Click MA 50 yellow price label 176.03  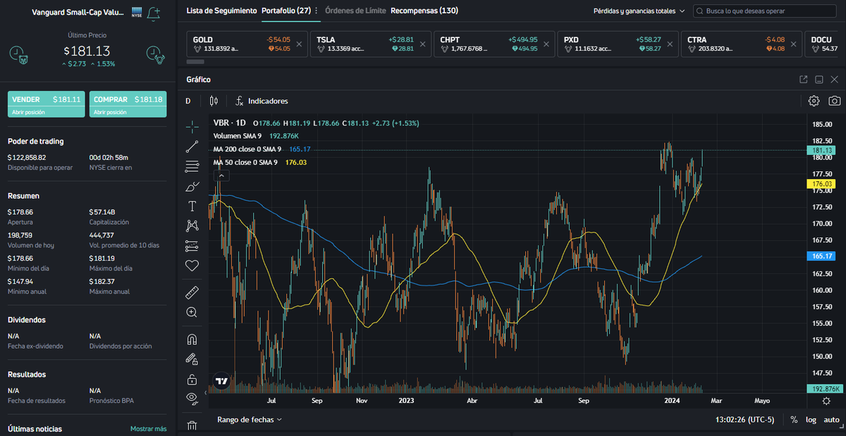820,184
